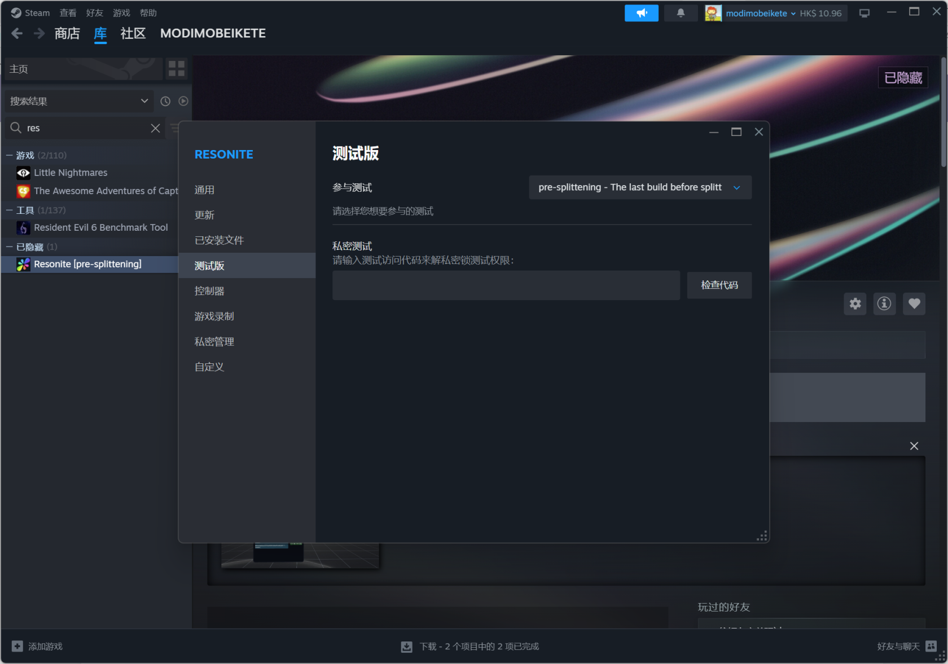The height and width of the screenshot is (664, 948).
Task: Click the ready-to-play filter icon
Action: point(183,101)
